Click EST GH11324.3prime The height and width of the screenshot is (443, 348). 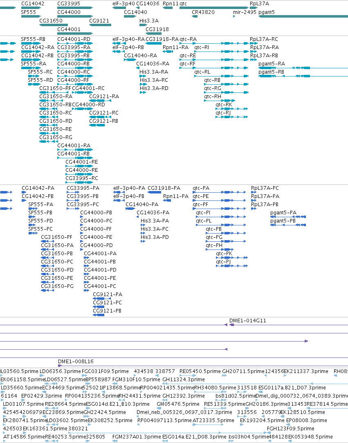click(183, 380)
